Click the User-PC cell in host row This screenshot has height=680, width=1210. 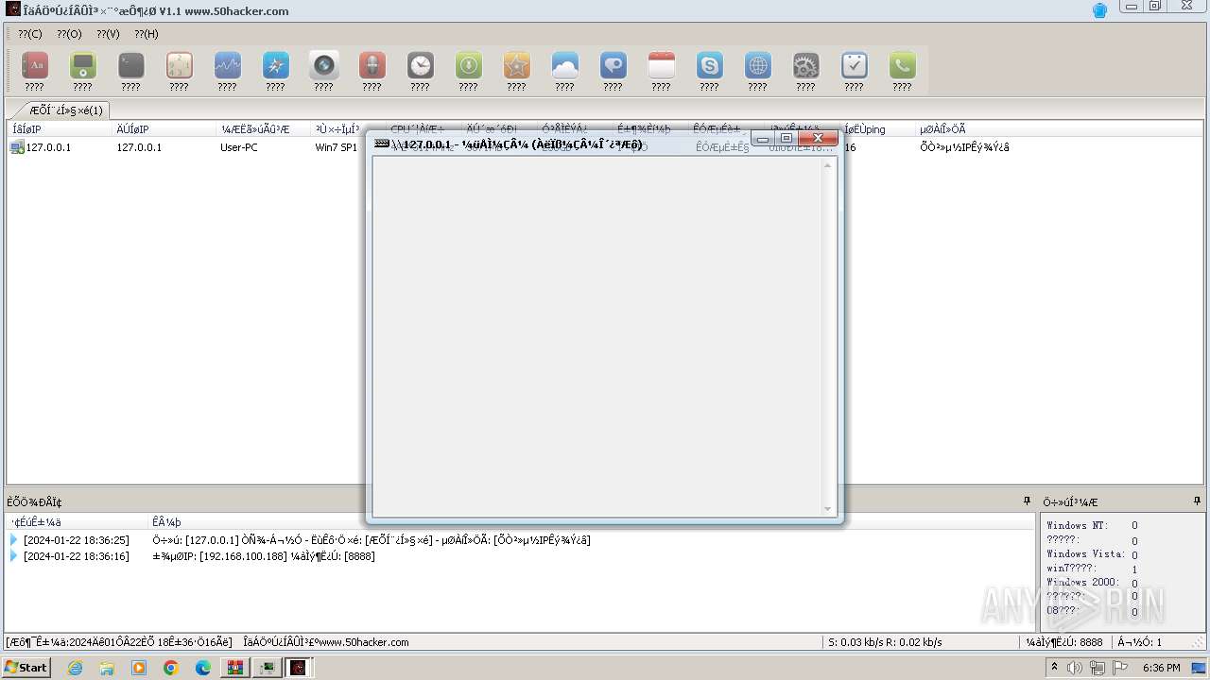coord(239,147)
